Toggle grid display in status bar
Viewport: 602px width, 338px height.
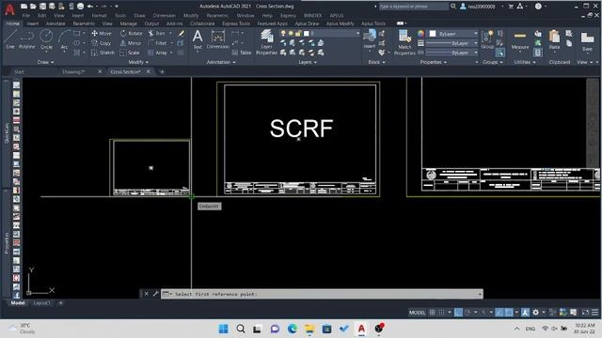pos(432,313)
